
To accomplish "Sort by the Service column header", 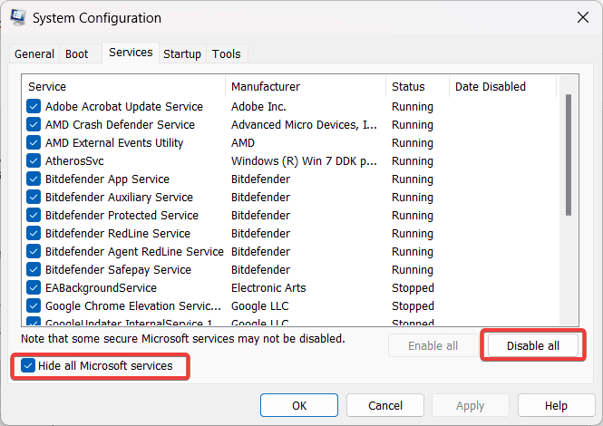I will [x=124, y=86].
